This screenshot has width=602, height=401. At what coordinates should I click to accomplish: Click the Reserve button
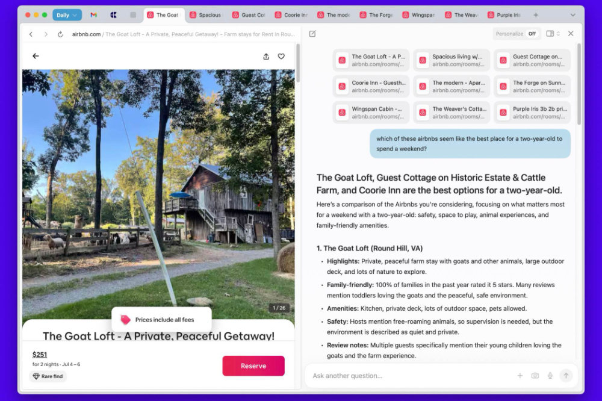click(x=253, y=365)
